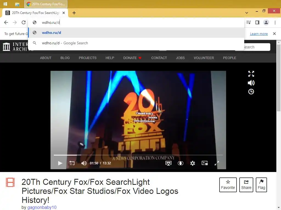Image resolution: width=281 pixels, height=210 pixels.
Task: Open a new browser tab
Action: tap(74, 13)
